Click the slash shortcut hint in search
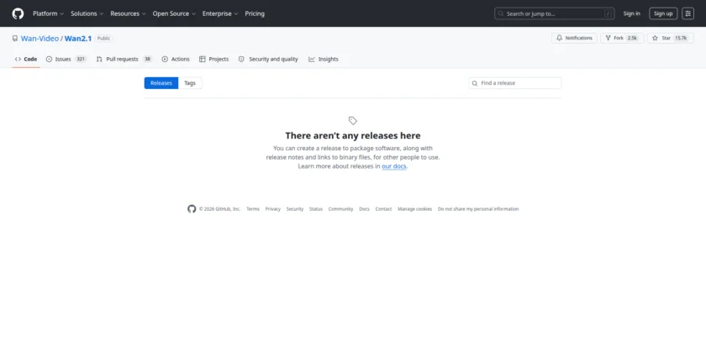The width and height of the screenshot is (706, 346). click(608, 13)
